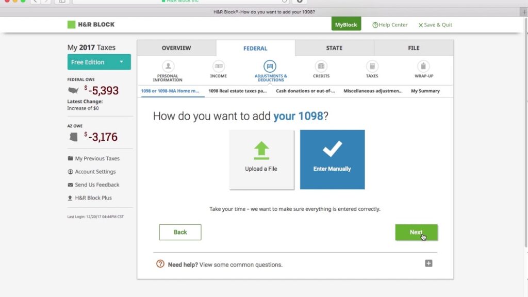This screenshot has height=297, width=528.
Task: Click Save & Quit
Action: pyautogui.click(x=435, y=25)
